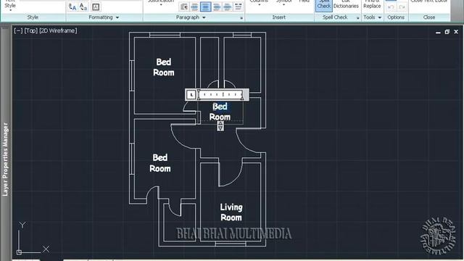Screen dimensions: 464x261
Task: Click the top-left 'Bed Room' label
Action: [164, 67]
